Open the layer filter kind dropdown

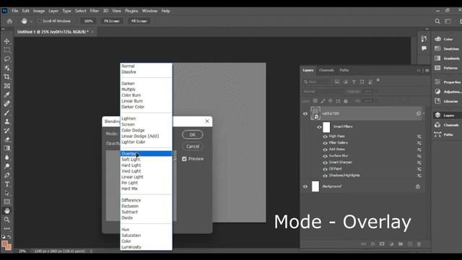(x=317, y=82)
